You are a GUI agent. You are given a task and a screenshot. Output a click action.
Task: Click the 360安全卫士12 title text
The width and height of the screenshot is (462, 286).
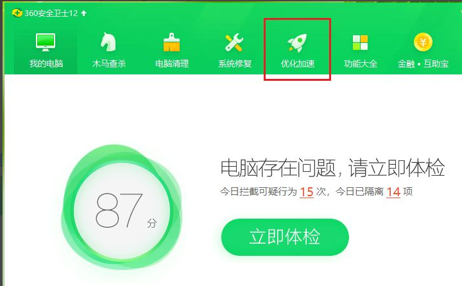pyautogui.click(x=51, y=13)
